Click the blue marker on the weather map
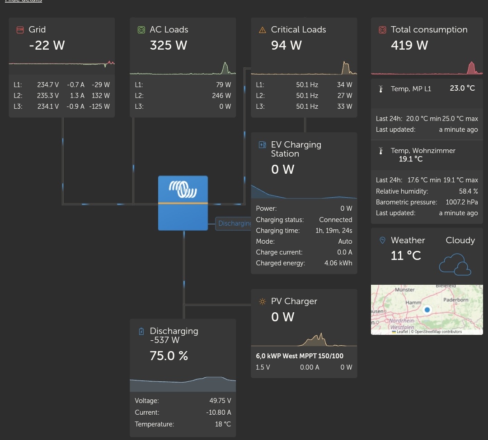 point(427,310)
